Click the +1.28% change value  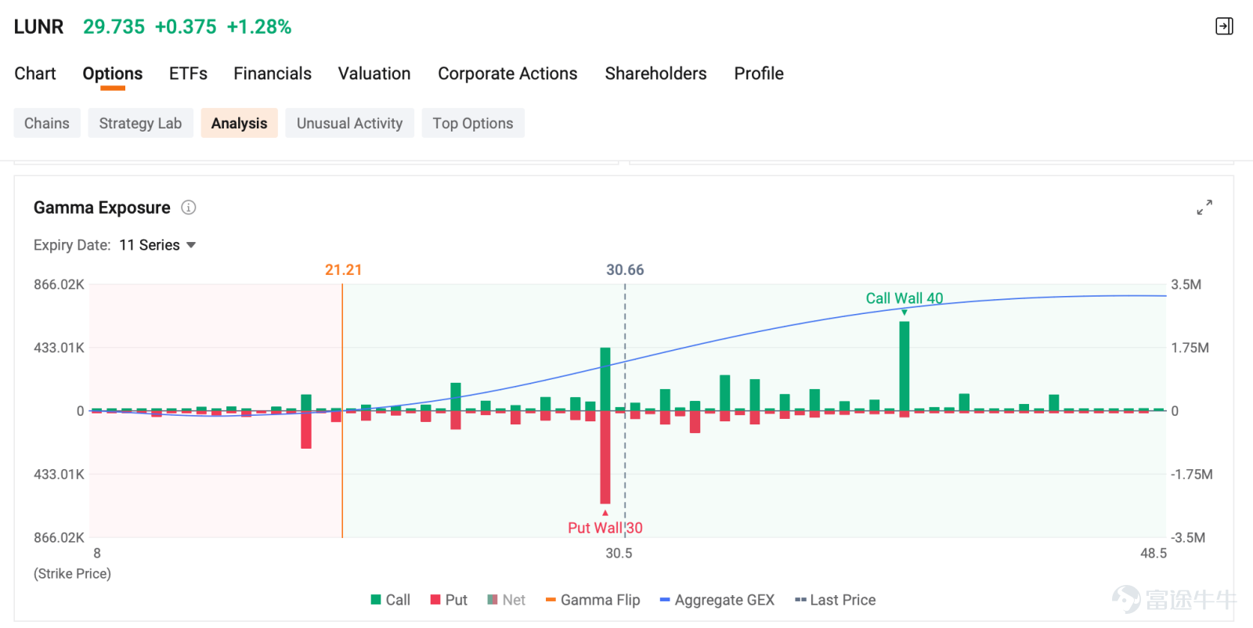[259, 27]
